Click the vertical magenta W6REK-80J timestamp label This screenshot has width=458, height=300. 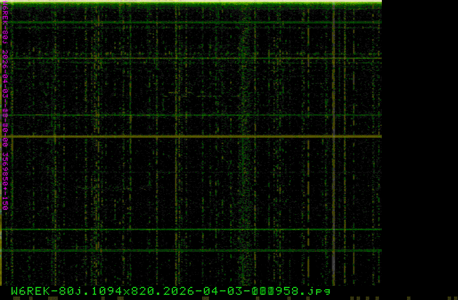click(5, 109)
